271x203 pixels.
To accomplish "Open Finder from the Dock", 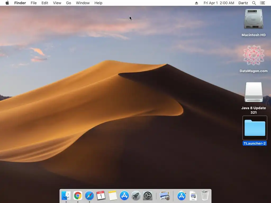I will tap(66, 196).
